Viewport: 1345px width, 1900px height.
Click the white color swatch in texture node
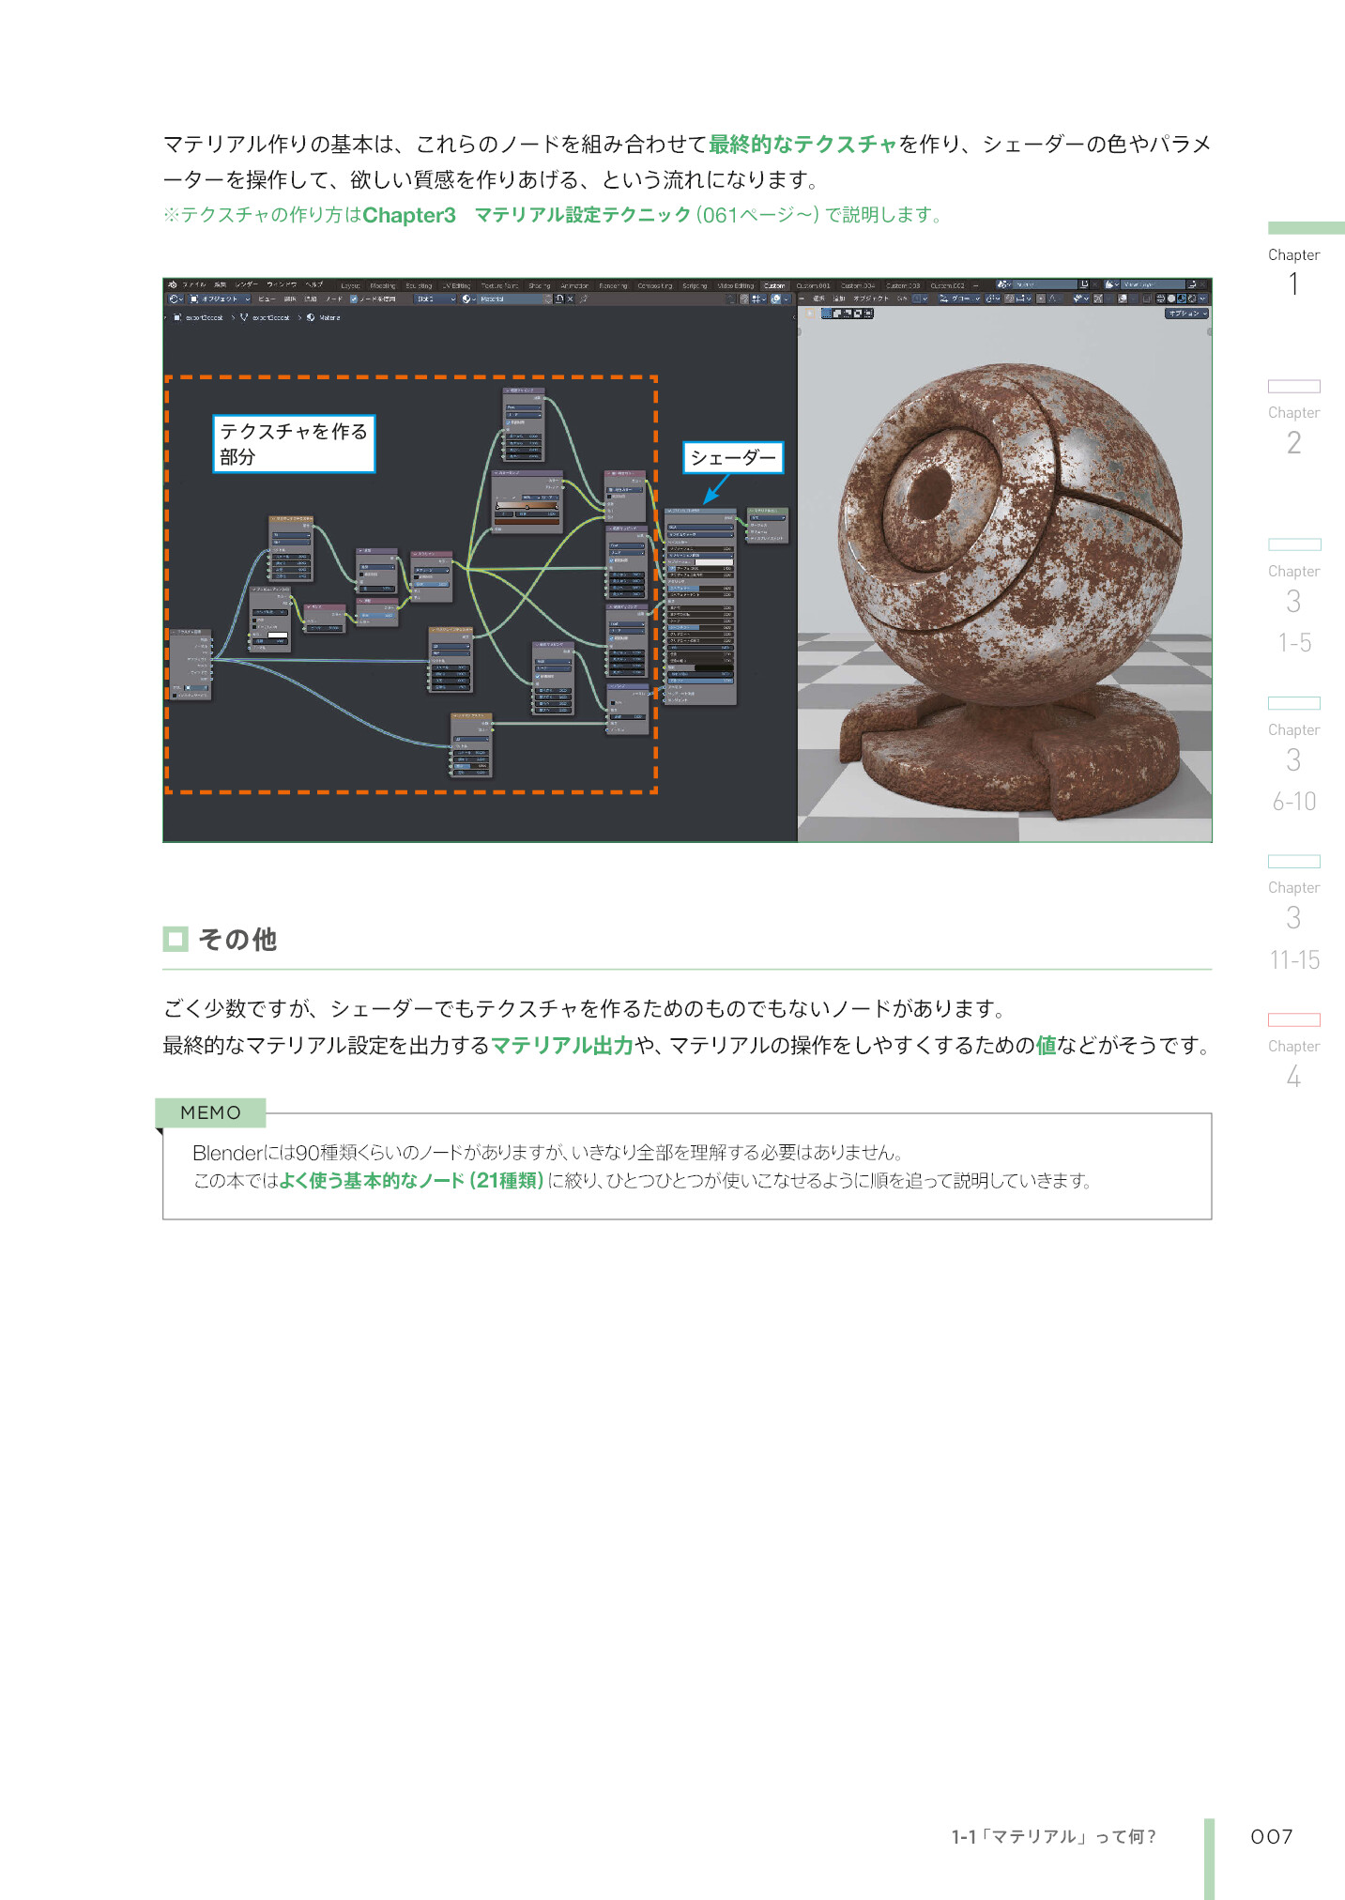[278, 635]
